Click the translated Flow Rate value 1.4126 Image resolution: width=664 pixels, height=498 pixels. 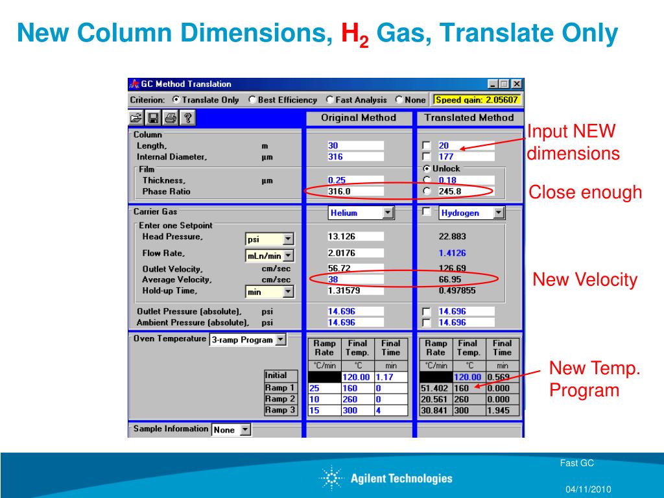click(452, 253)
